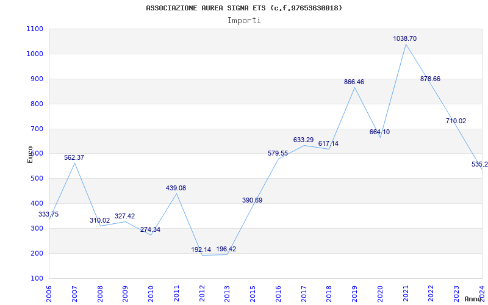Click the year 2017 axis label
The image size is (488, 305).
[x=304, y=294]
